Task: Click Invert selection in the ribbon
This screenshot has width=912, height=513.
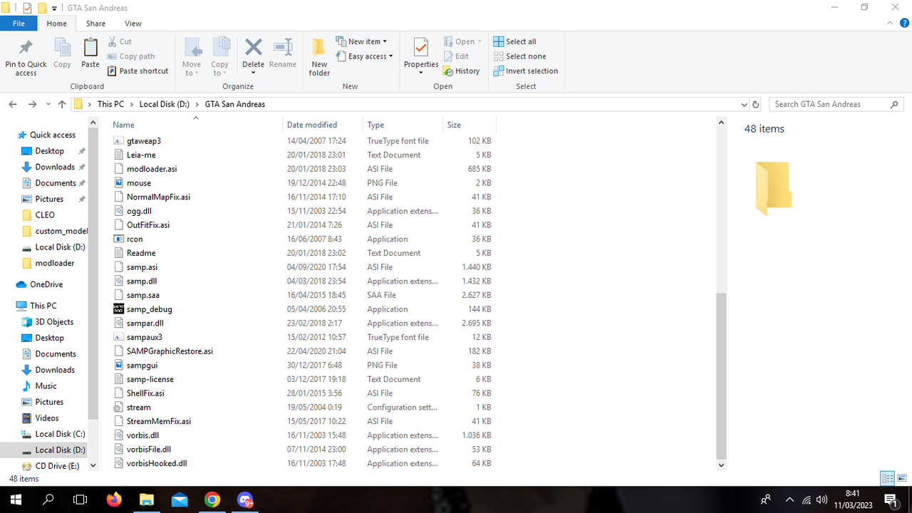Action: [525, 71]
